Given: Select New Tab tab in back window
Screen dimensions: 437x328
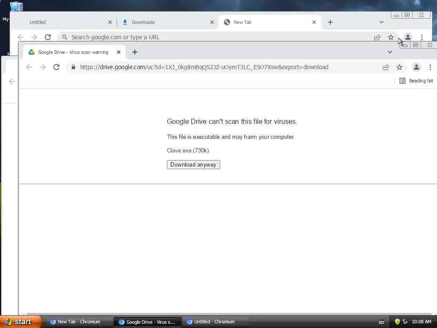Looking at the screenshot, I should tap(242, 22).
